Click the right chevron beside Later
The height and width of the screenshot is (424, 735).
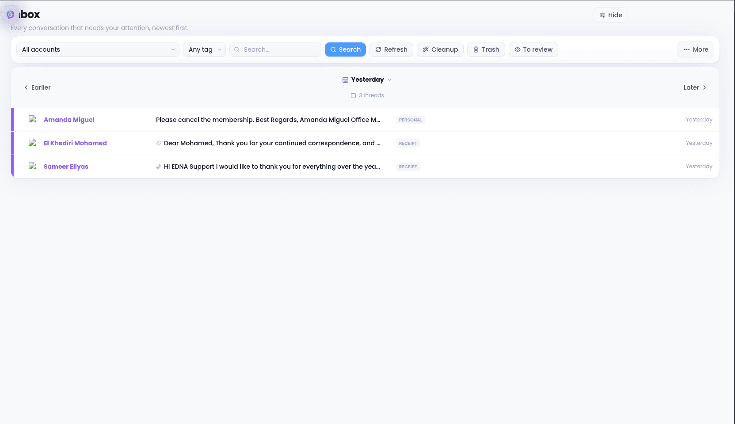click(x=705, y=87)
